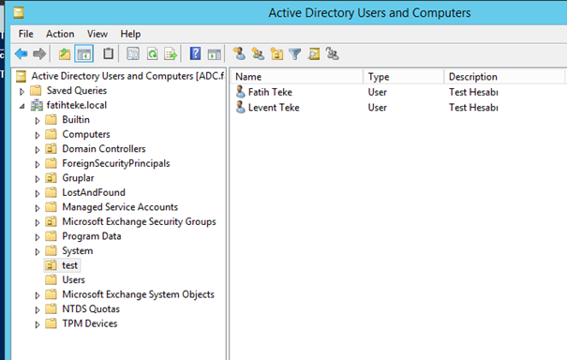Open the Properties toolbar icon

click(x=133, y=54)
